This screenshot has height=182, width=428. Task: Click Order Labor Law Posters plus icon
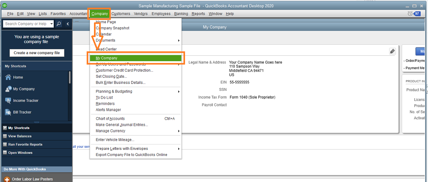7,179
